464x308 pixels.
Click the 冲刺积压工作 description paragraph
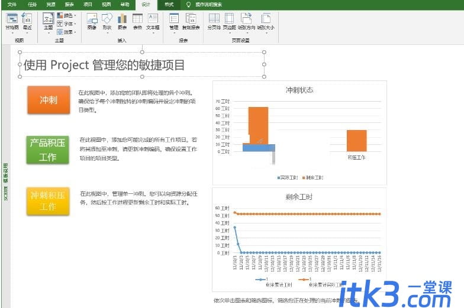(138, 198)
